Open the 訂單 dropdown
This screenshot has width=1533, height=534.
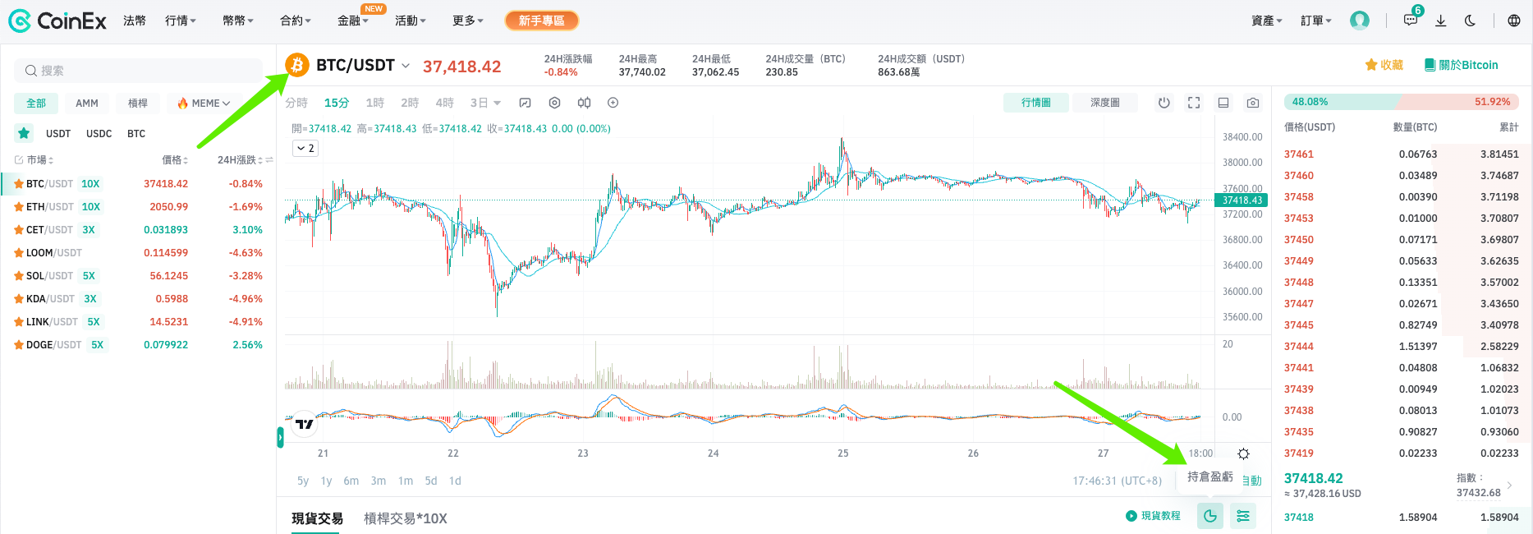click(x=1316, y=21)
